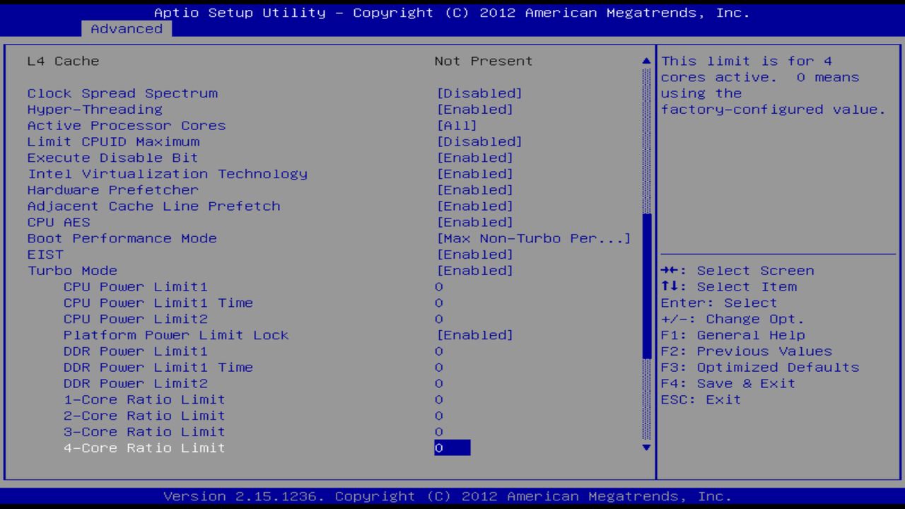Disable Intel Virtualization Technology
Image resolution: width=905 pixels, height=509 pixels.
tap(475, 174)
